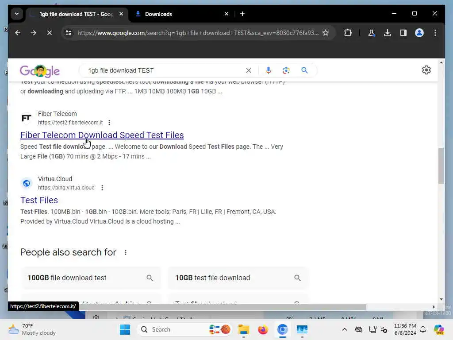Open the volume muted tray icon
Image resolution: width=453 pixels, height=340 pixels.
[x=384, y=329]
